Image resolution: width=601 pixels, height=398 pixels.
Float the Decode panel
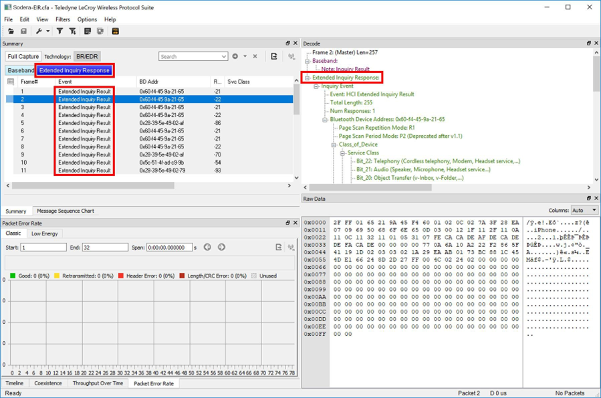click(589, 43)
